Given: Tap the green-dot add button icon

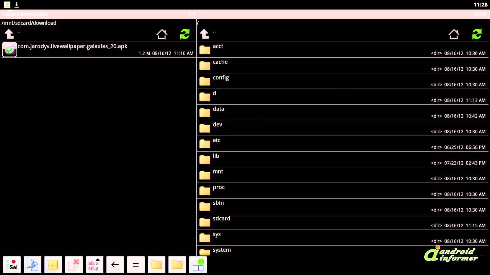Looking at the screenshot, I should coord(198,264).
